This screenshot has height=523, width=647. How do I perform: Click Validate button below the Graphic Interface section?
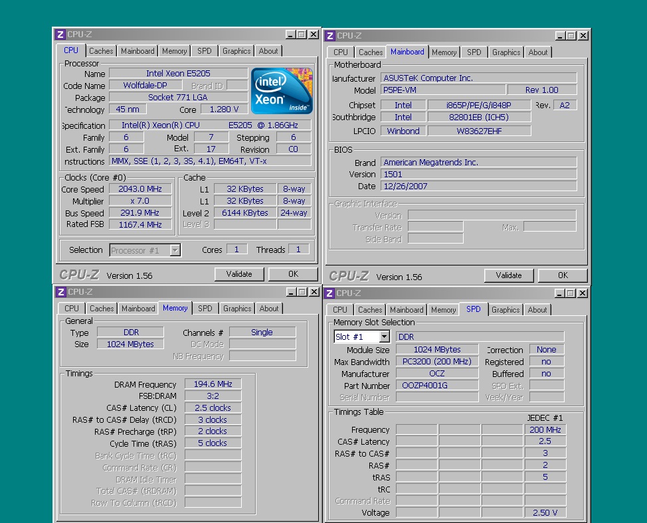pos(508,275)
